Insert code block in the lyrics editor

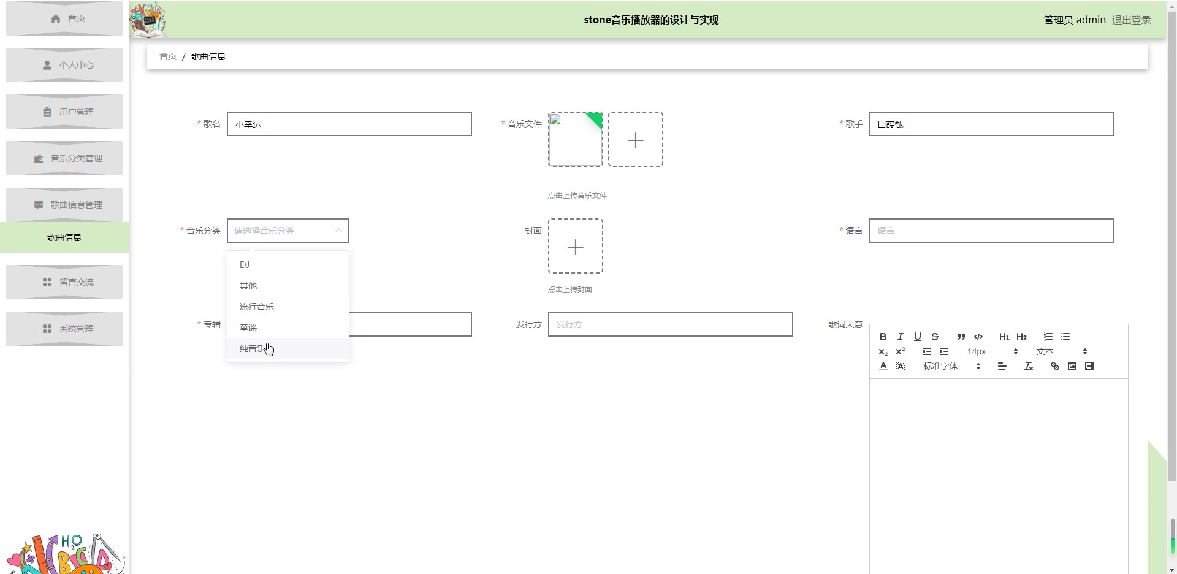point(978,337)
